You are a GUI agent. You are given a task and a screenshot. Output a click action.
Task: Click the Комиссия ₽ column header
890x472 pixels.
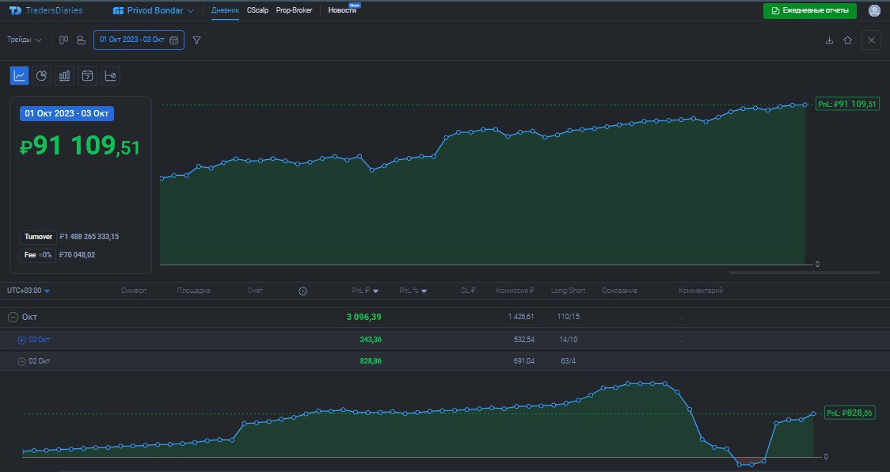click(515, 291)
